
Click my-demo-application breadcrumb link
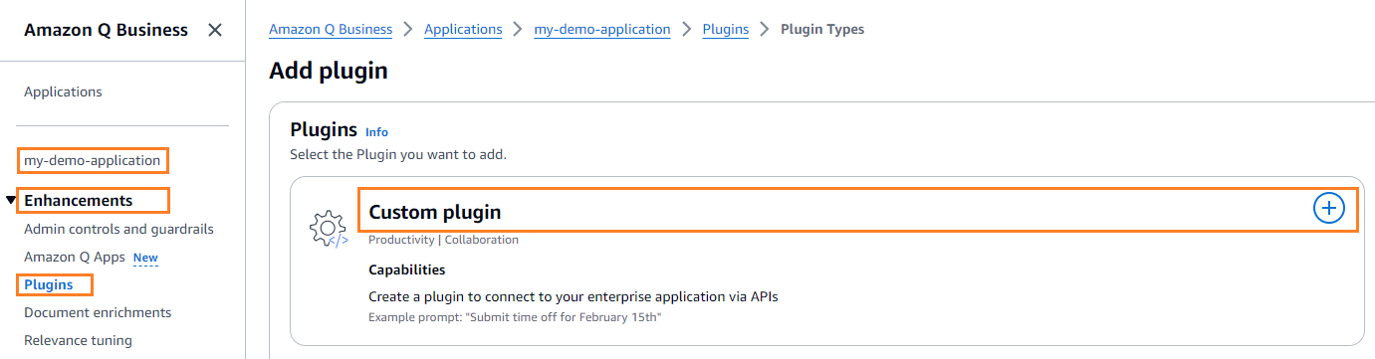coord(602,29)
